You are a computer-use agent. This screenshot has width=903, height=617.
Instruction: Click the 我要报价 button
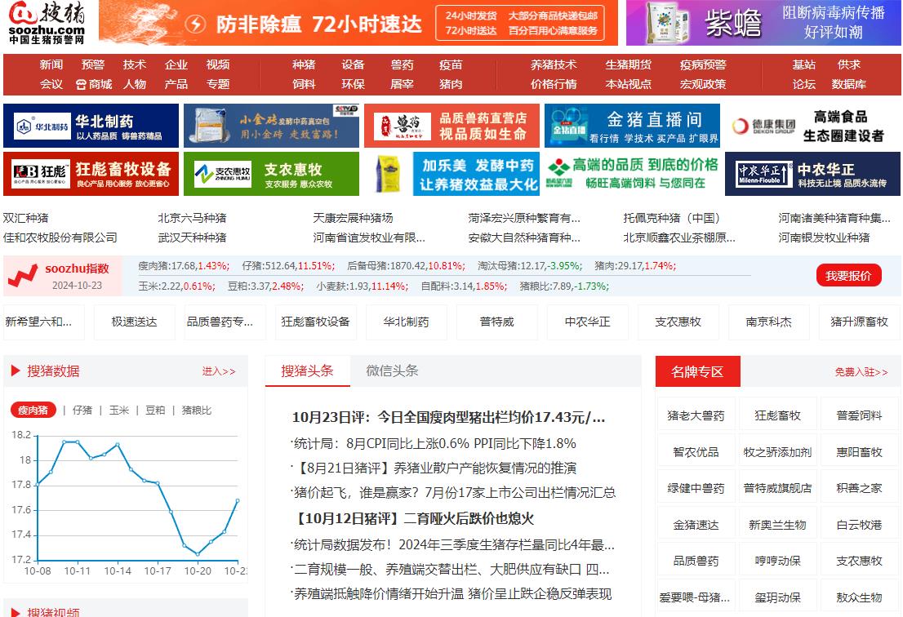coord(848,276)
